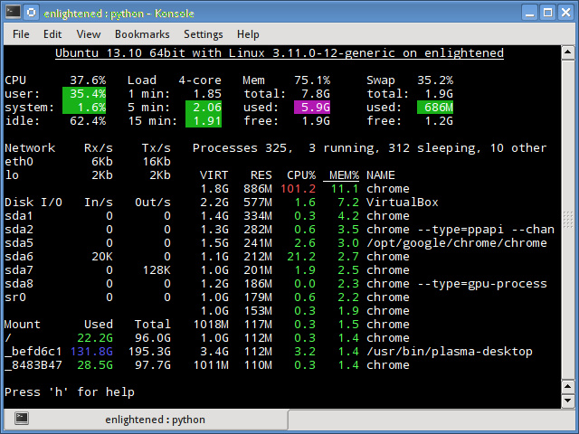Open the View menu
The width and height of the screenshot is (579, 434).
89,34
